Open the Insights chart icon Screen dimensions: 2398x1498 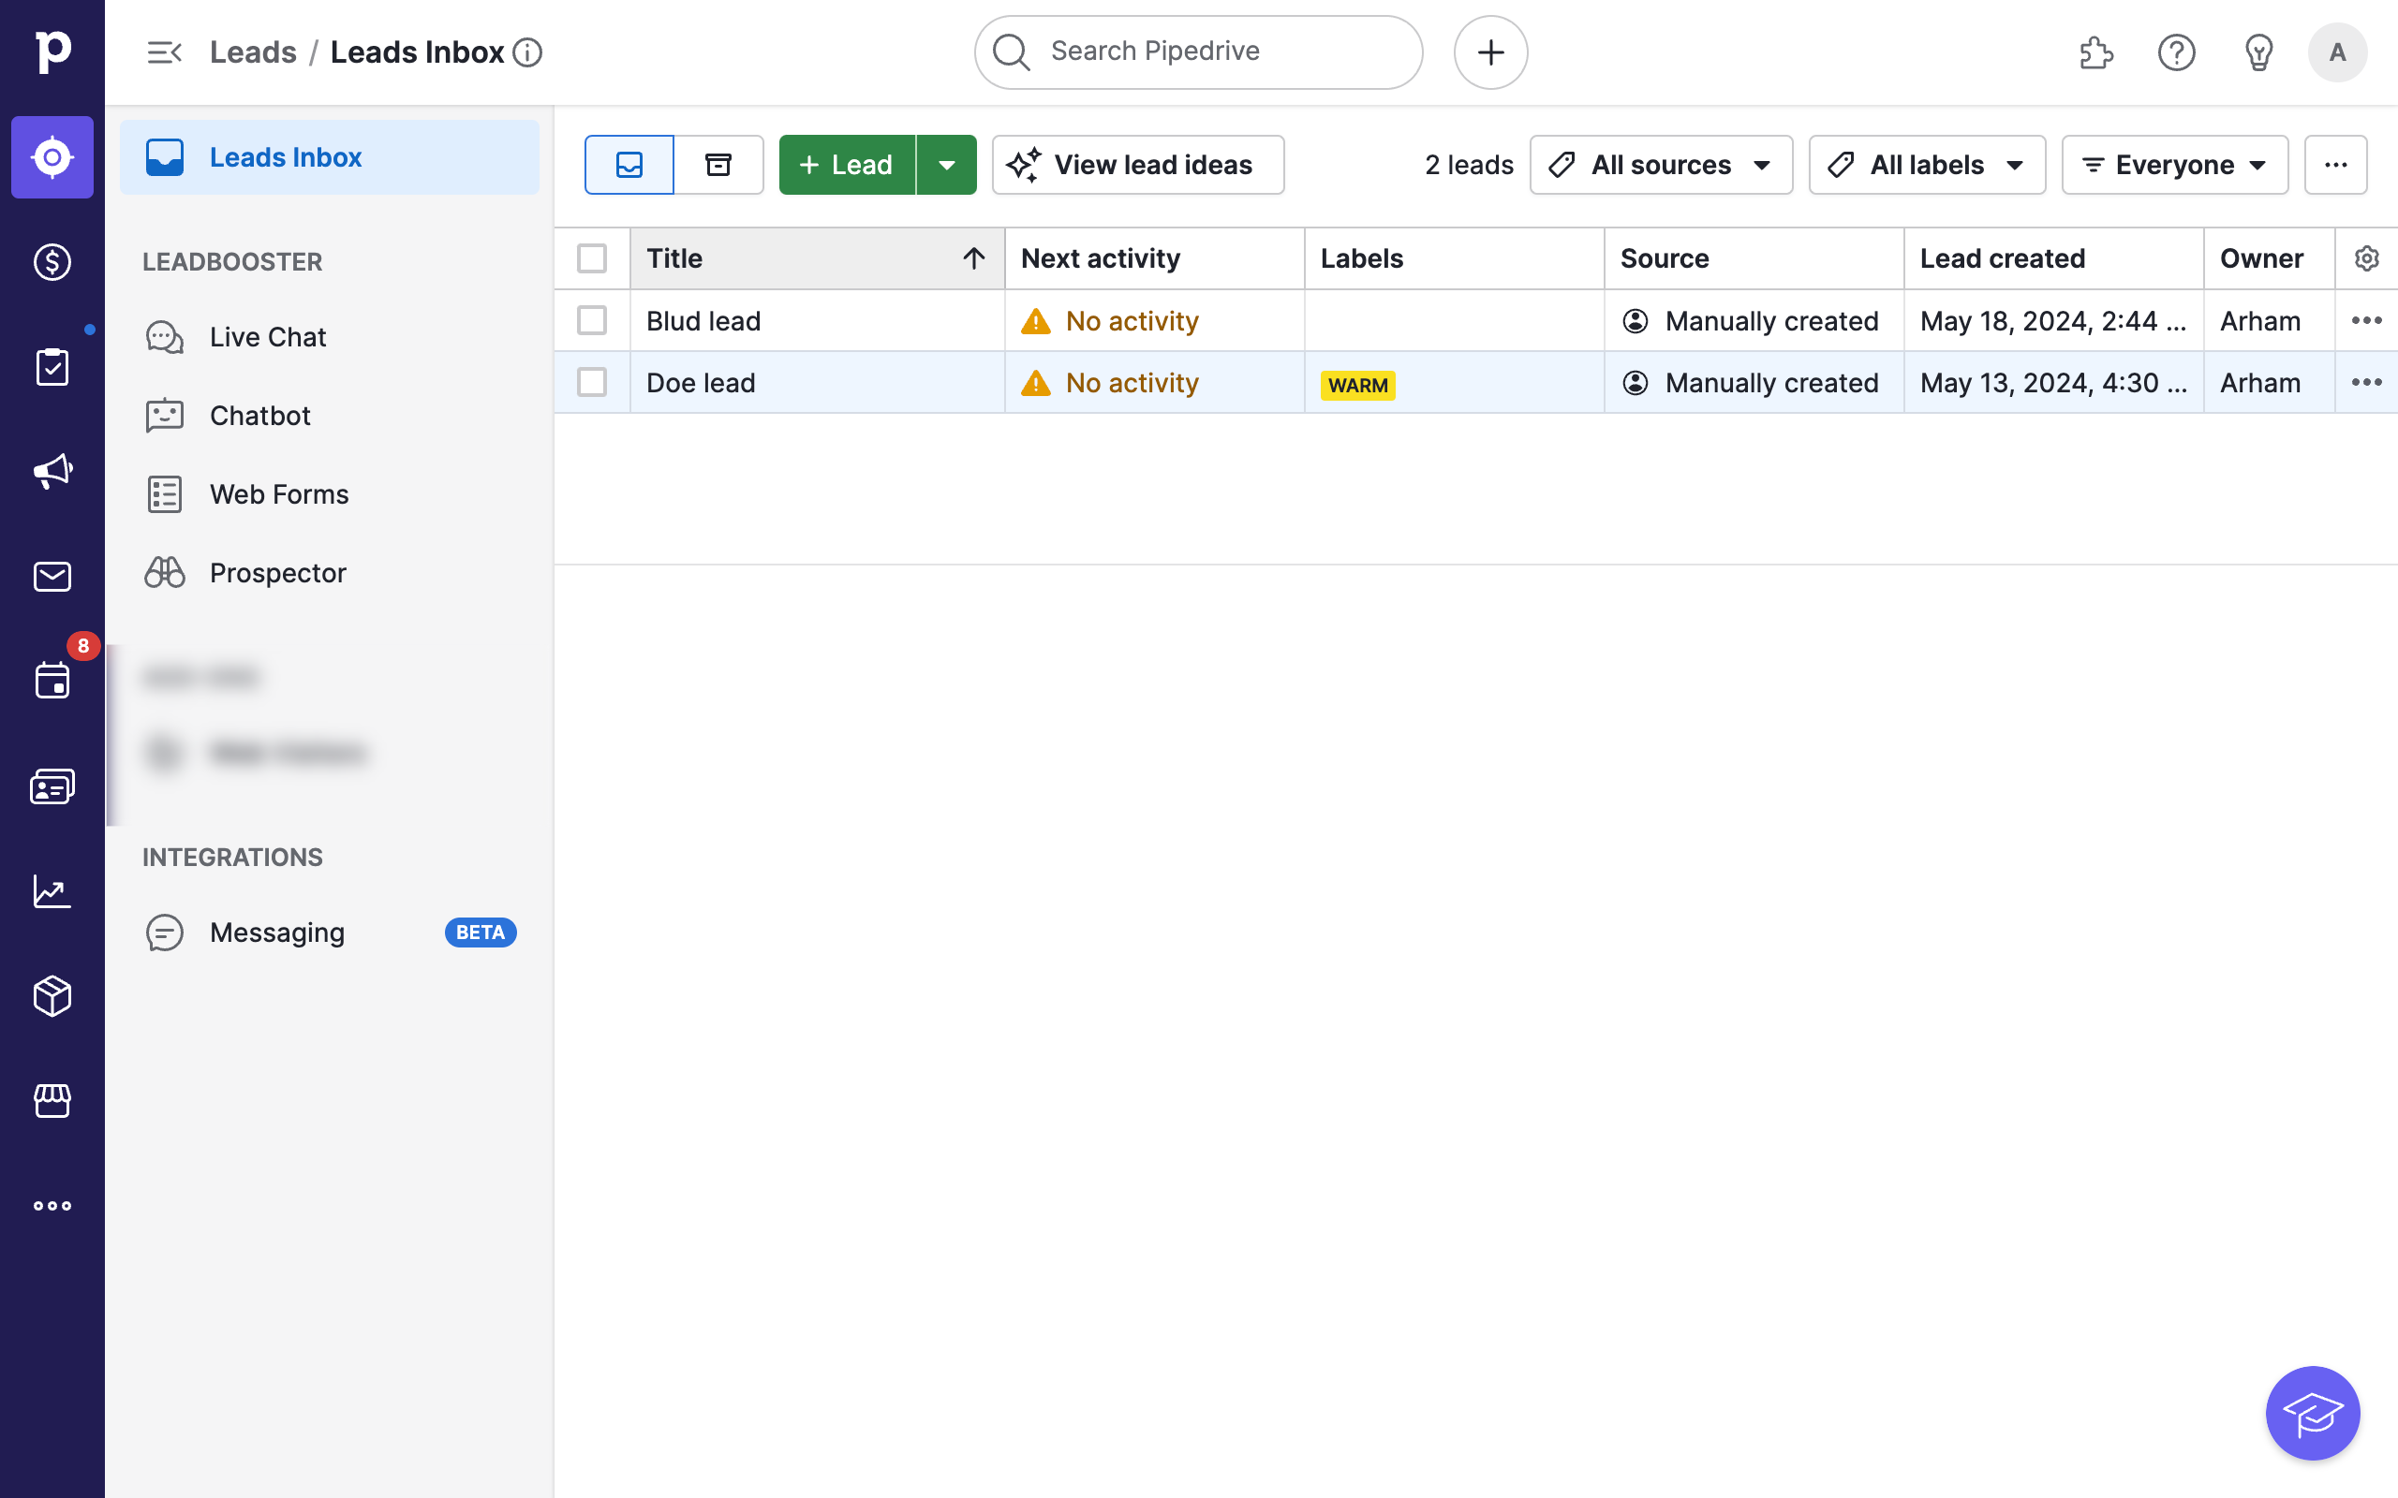tap(52, 890)
